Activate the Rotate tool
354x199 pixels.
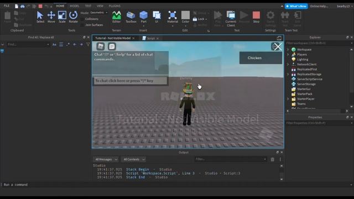click(x=73, y=17)
